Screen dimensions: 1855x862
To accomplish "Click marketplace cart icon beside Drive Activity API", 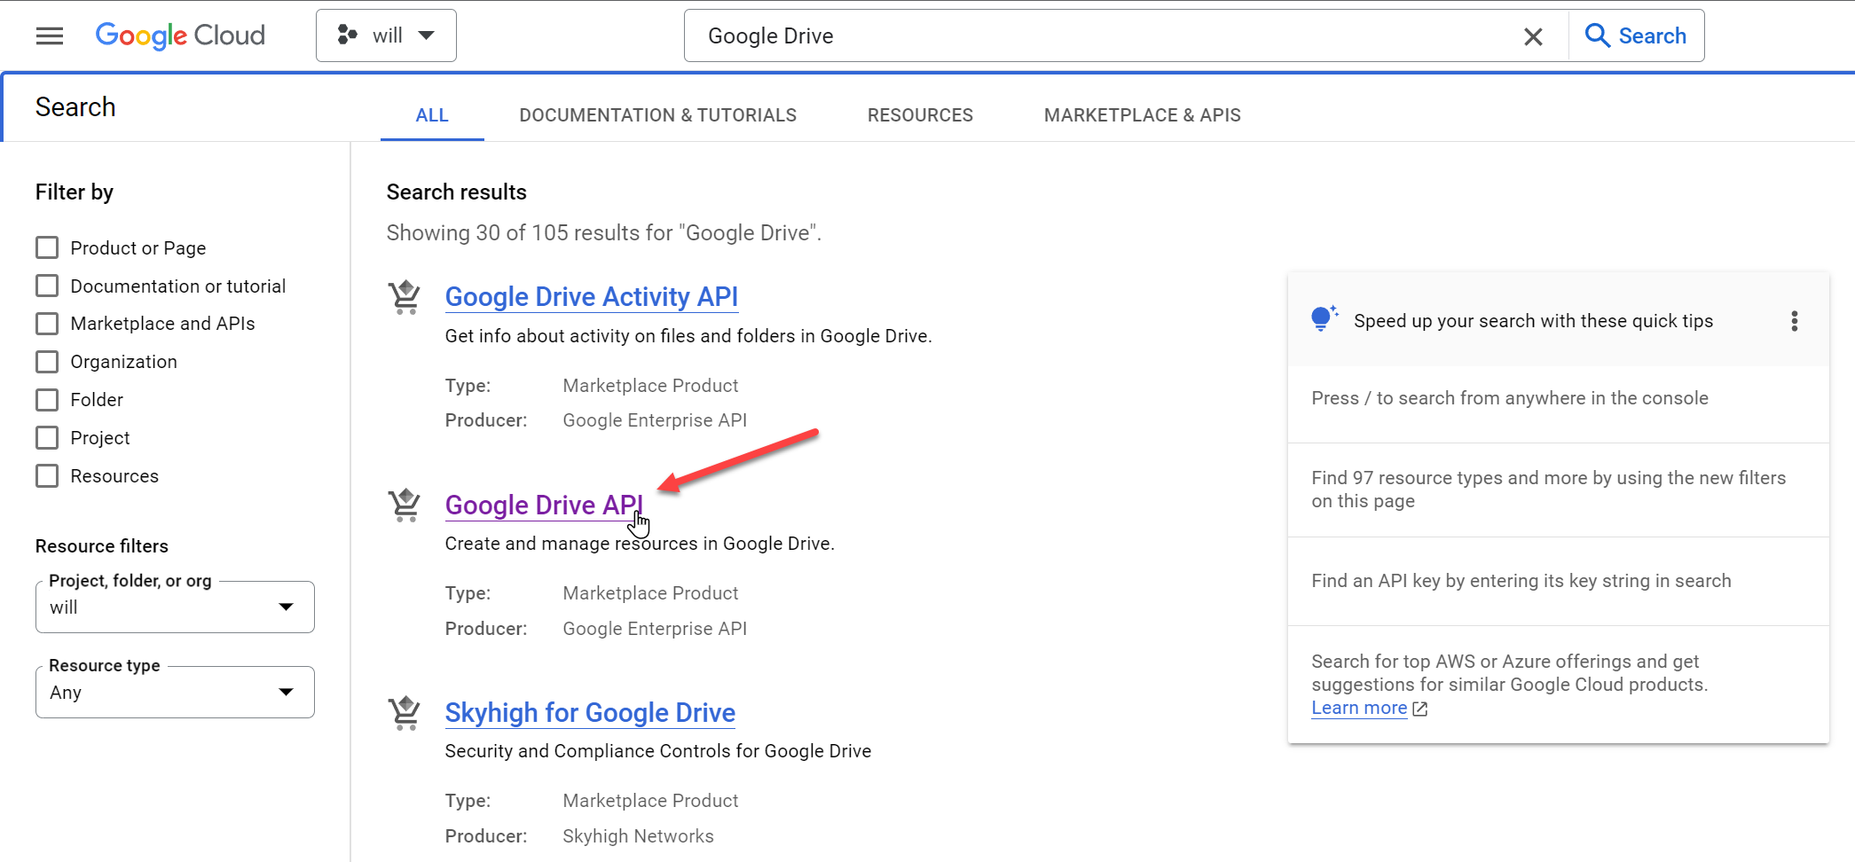I will coord(405,297).
